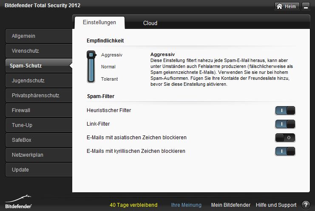Minimize the Bitdefender window
The height and width of the screenshot is (211, 315).
click(306, 6)
